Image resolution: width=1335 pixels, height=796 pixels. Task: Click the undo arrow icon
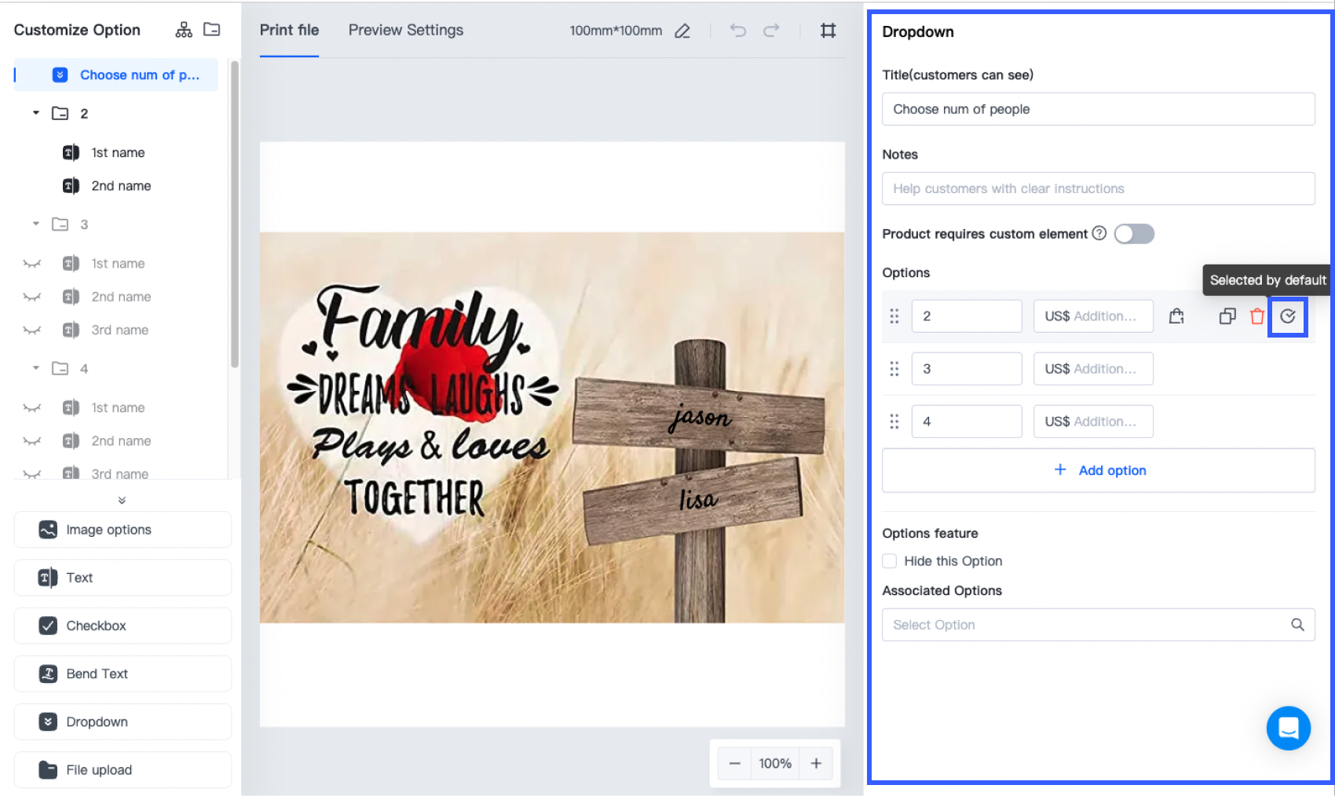[737, 31]
